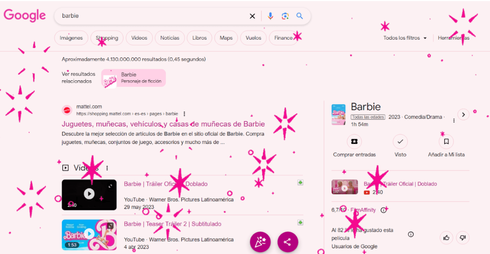Open the panel's Tráiler Oficial Doblado link

pos(400,184)
